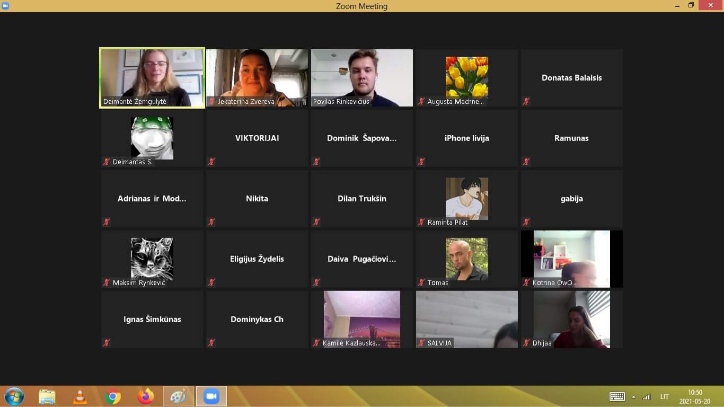
Task: Open File Explorer from the taskbar
Action: point(47,396)
